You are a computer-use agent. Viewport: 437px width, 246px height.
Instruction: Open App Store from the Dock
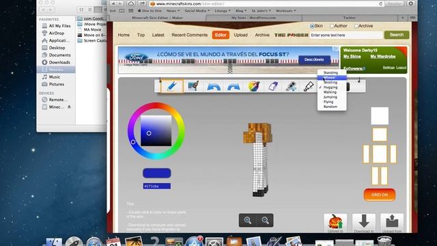pos(194,242)
